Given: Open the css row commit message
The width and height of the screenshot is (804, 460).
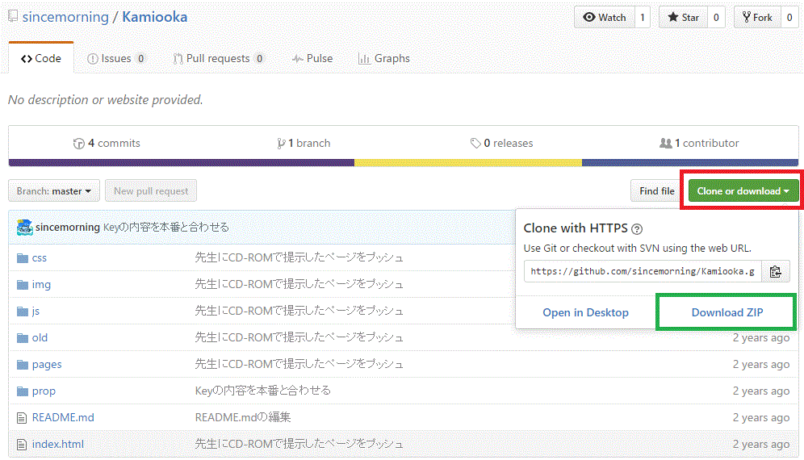Looking at the screenshot, I should 299,257.
